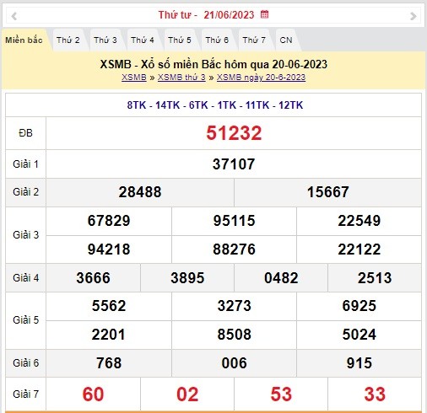This screenshot has height=413, width=427.
Task: Go to previous day with left arrow
Action: tap(14, 16)
